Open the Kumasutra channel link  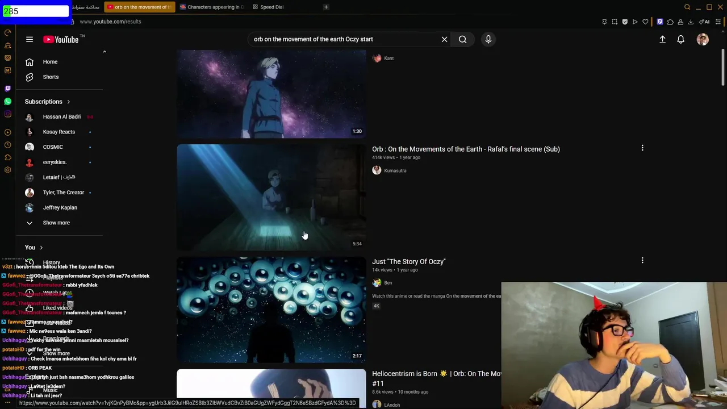click(x=395, y=170)
